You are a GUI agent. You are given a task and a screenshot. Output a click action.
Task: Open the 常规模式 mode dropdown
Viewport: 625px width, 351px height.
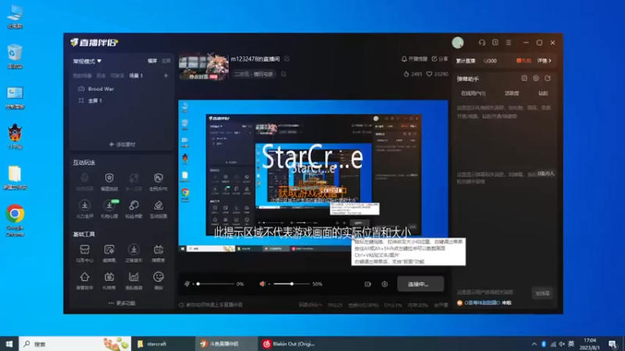pyautogui.click(x=87, y=62)
